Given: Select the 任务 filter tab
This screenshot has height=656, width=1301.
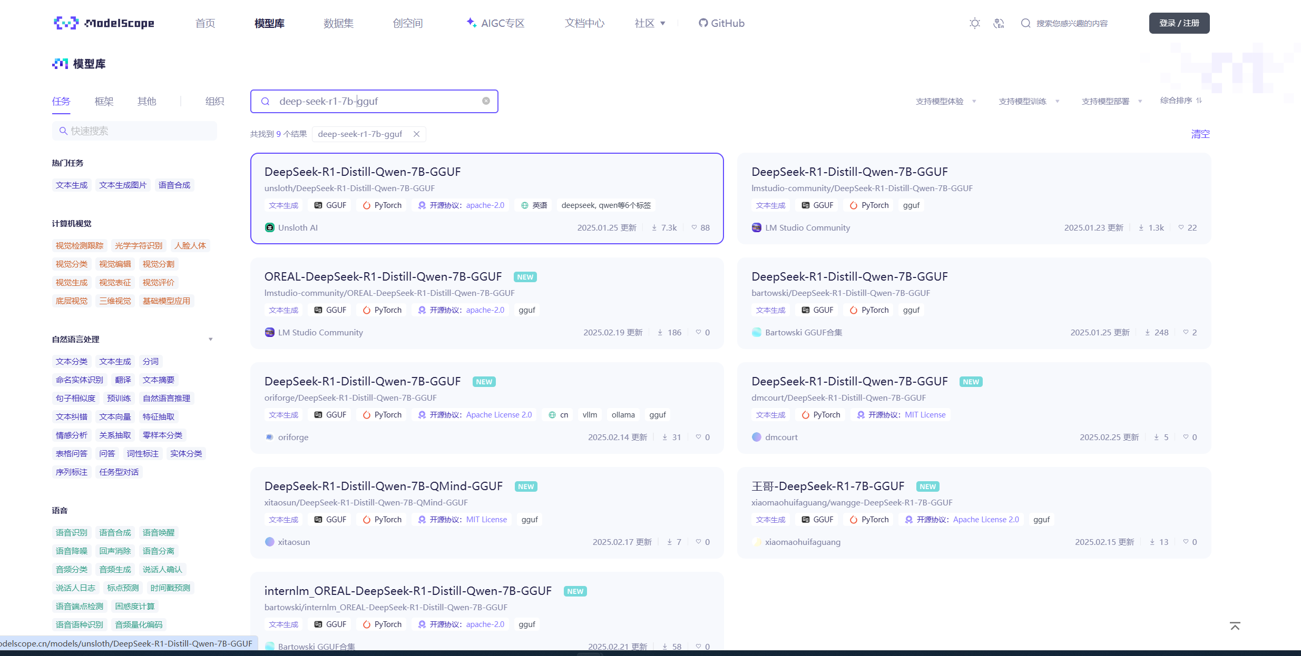Looking at the screenshot, I should tap(61, 101).
